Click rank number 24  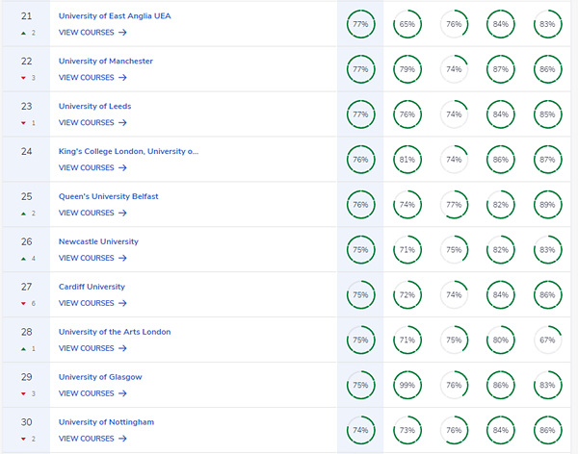[x=26, y=152]
